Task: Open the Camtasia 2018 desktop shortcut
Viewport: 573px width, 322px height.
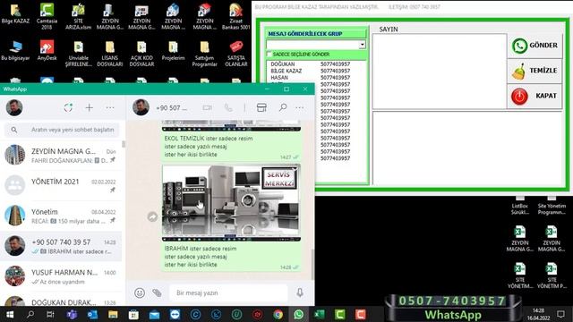Action: point(47,16)
